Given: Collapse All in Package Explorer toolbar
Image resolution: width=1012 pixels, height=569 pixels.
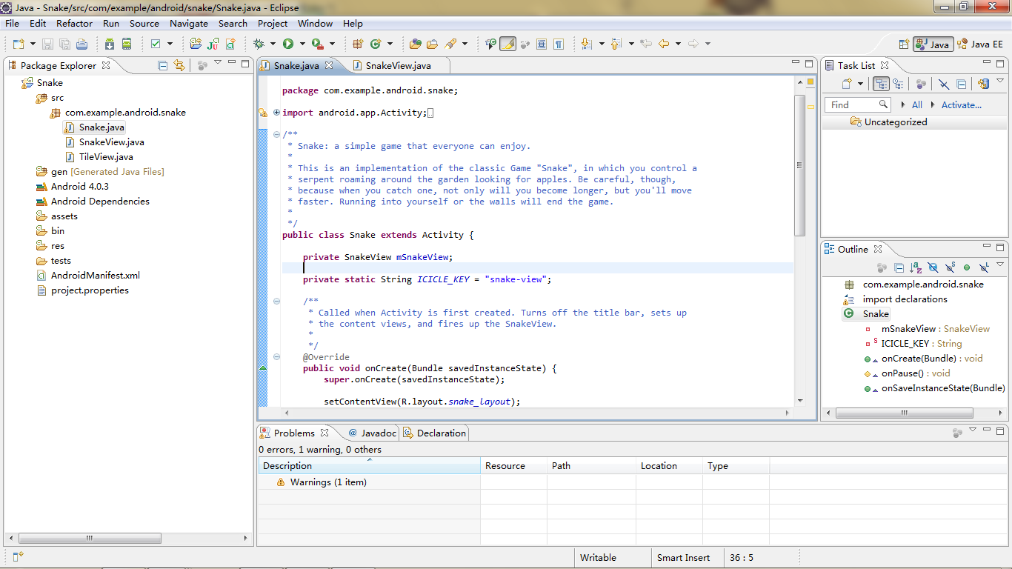Looking at the screenshot, I should 163,65.
